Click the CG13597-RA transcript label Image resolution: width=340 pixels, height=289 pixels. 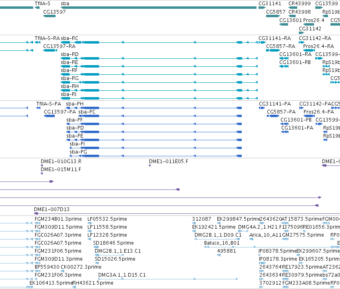(x=59, y=46)
